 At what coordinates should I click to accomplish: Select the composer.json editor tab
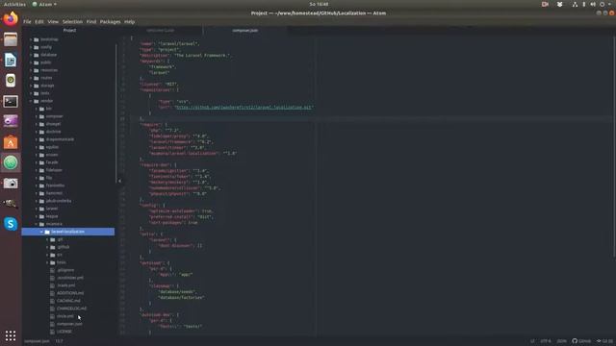click(245, 30)
